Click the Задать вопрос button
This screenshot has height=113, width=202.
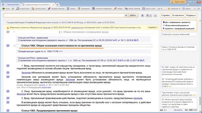[178, 2]
